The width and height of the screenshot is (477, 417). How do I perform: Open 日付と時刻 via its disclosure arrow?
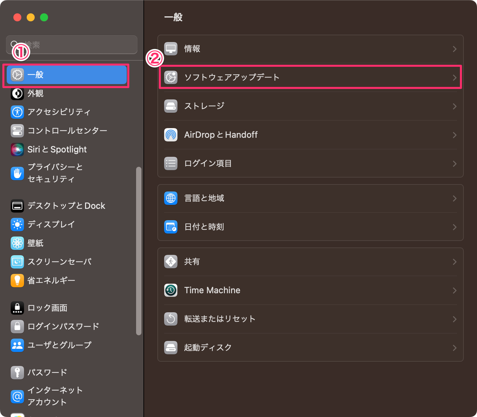454,227
